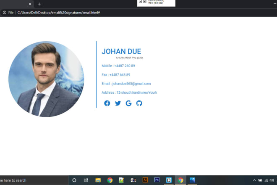Viewport: 277px width, 185px height.
Task: Open File Explorer from taskbar
Action: click(98, 180)
